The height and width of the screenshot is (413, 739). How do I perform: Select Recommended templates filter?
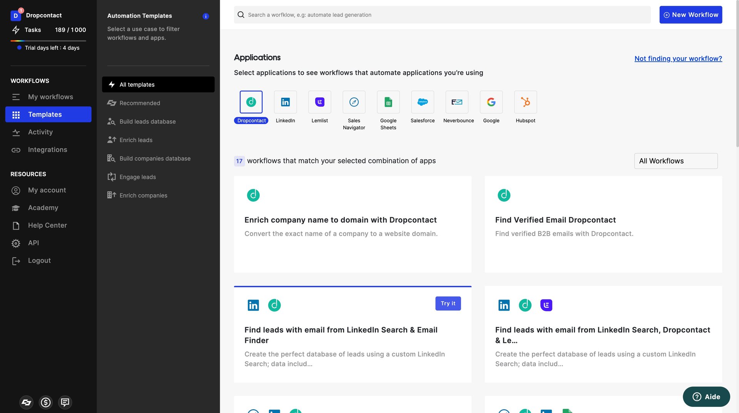[158, 103]
